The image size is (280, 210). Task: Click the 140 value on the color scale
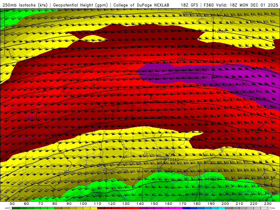pyautogui.click(x=140, y=204)
